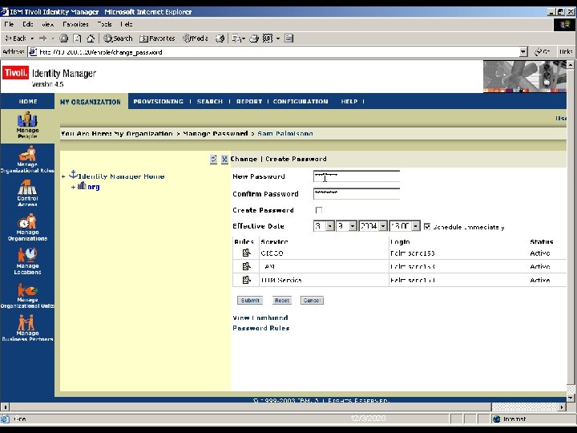Open View Combined Password Rules link
The height and width of the screenshot is (433, 577).
[261, 323]
